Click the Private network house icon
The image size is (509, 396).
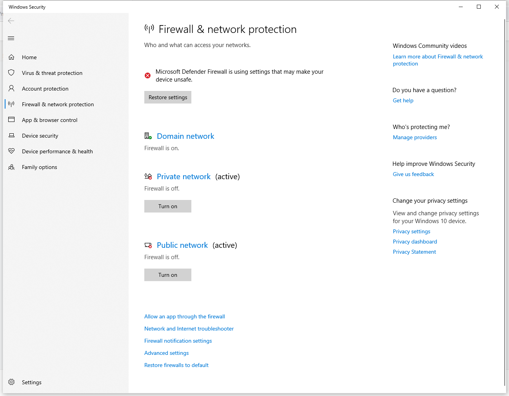click(148, 176)
